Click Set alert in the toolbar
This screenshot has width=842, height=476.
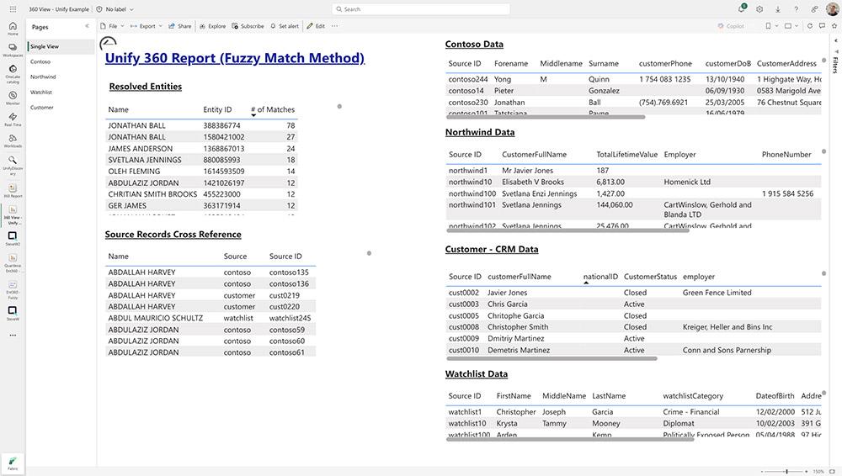tap(285, 26)
